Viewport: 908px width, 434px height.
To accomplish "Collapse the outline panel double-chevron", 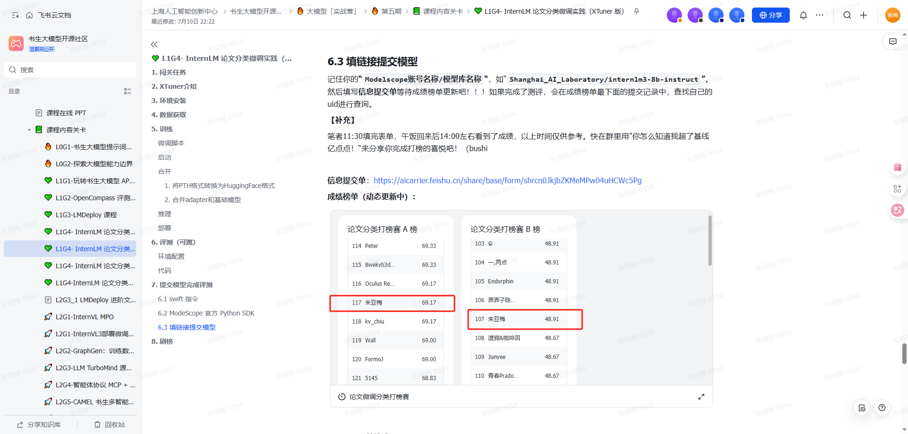I will click(154, 44).
